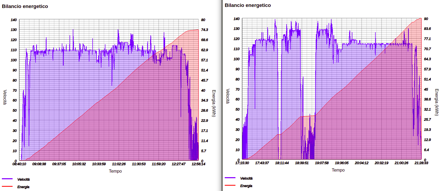Click the 19:07:58 time label
The height and width of the screenshot is (191, 442).
coord(322,163)
